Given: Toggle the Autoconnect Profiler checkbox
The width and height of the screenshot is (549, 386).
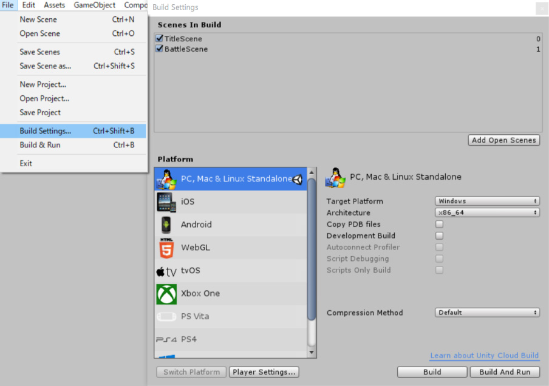Looking at the screenshot, I should pyautogui.click(x=439, y=247).
